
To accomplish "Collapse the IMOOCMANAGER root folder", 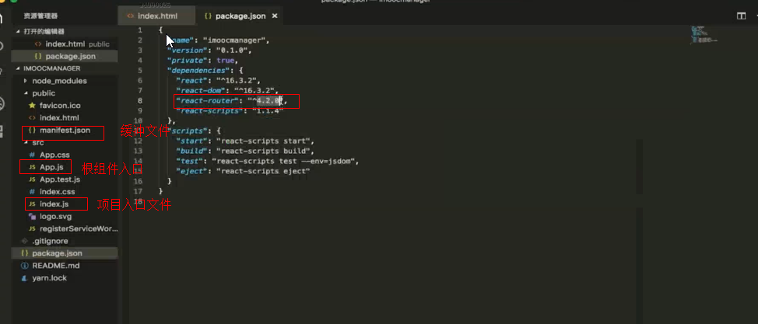I will point(19,68).
